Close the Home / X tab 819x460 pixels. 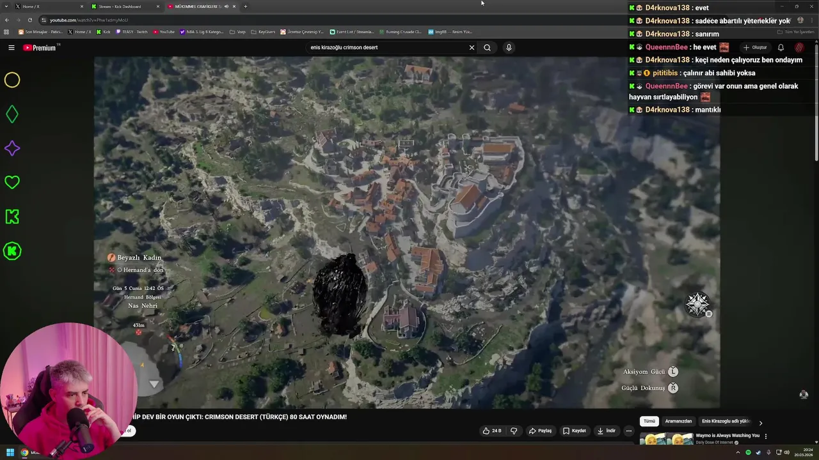(x=82, y=6)
